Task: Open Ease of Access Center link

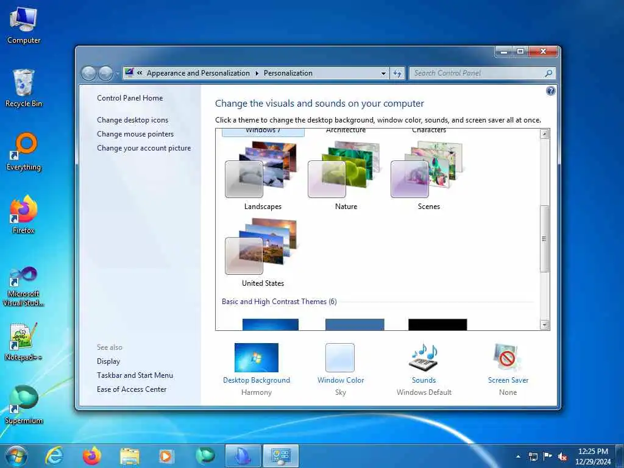Action: pos(132,389)
